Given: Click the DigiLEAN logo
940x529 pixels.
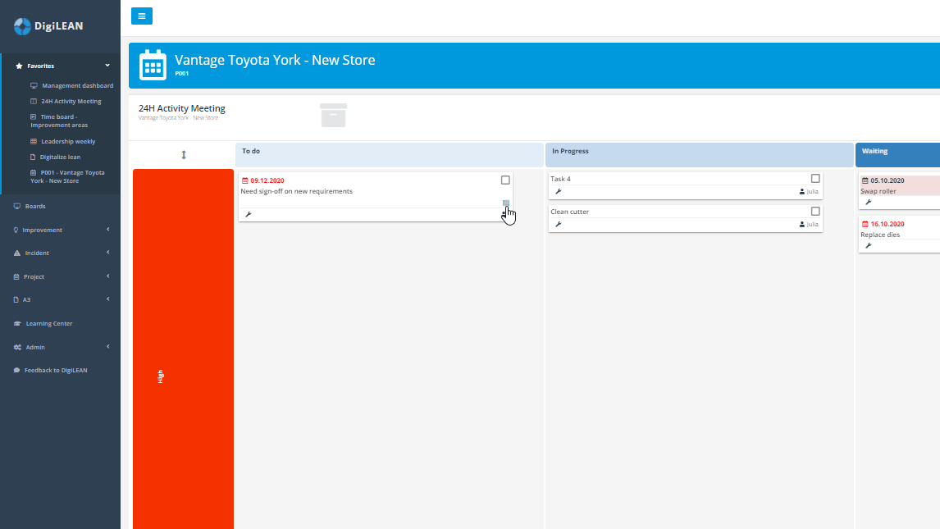Looking at the screenshot, I should pos(46,26).
